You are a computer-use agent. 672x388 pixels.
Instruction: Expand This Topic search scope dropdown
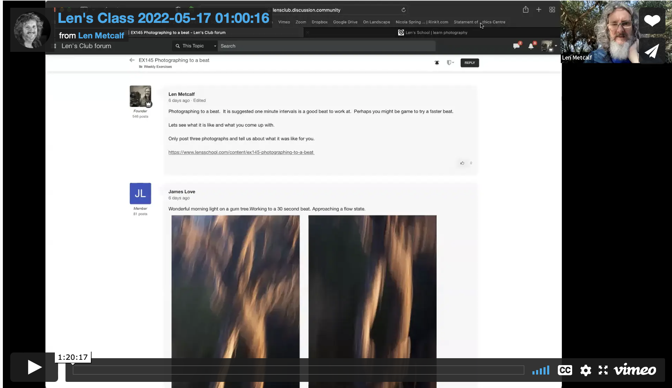196,46
